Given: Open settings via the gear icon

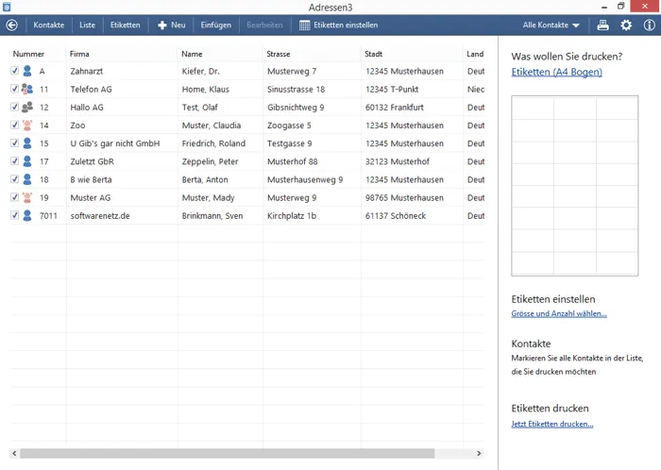Looking at the screenshot, I should pyautogui.click(x=626, y=25).
